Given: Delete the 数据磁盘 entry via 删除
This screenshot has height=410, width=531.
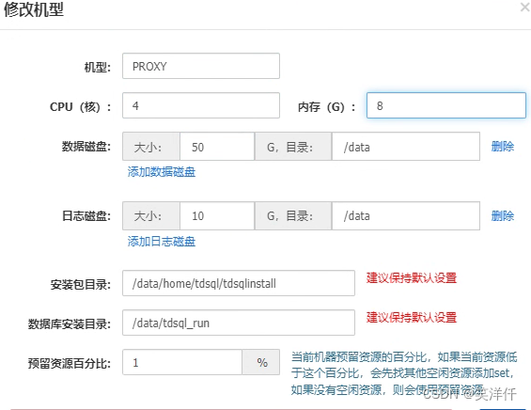Looking at the screenshot, I should (x=503, y=147).
